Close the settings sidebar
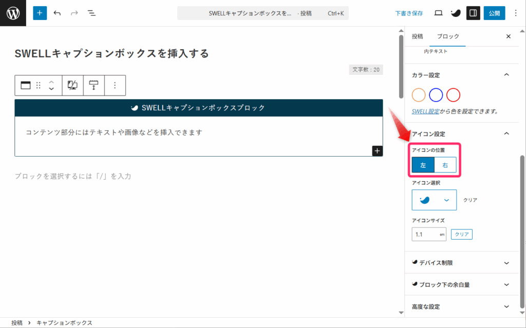Viewport: 526px width, 328px height. (x=508, y=36)
